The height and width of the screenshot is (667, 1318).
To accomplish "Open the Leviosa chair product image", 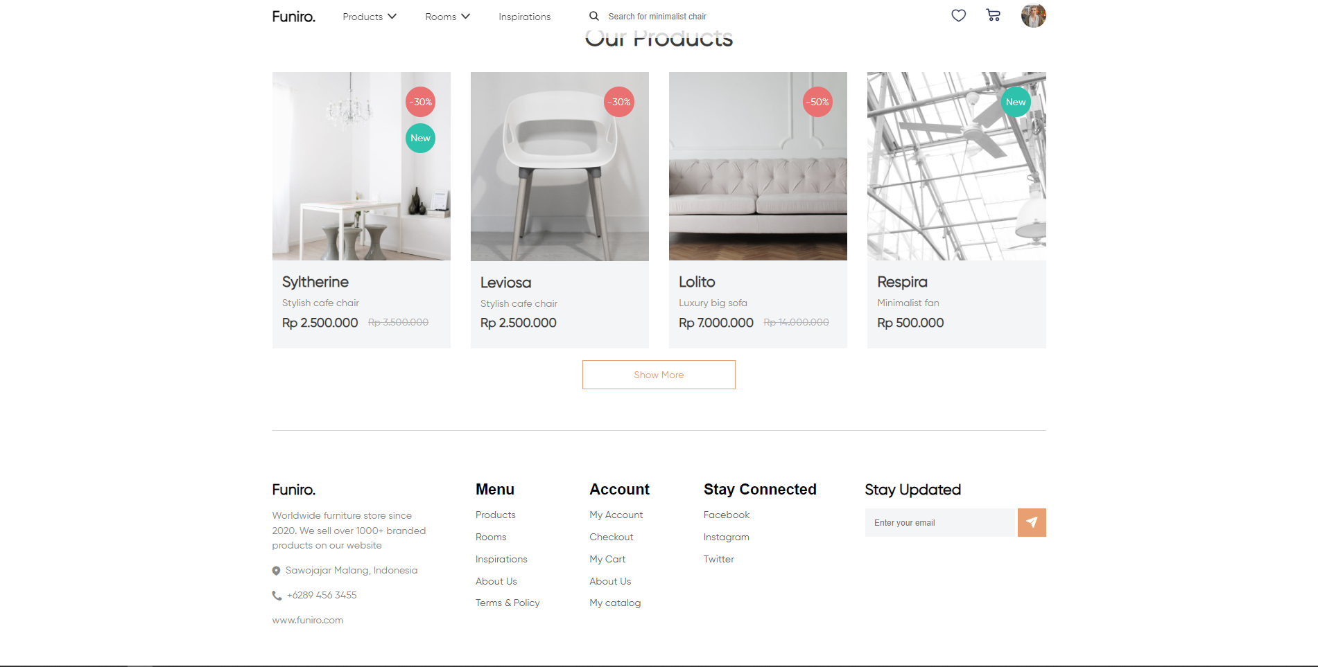I will [x=560, y=166].
